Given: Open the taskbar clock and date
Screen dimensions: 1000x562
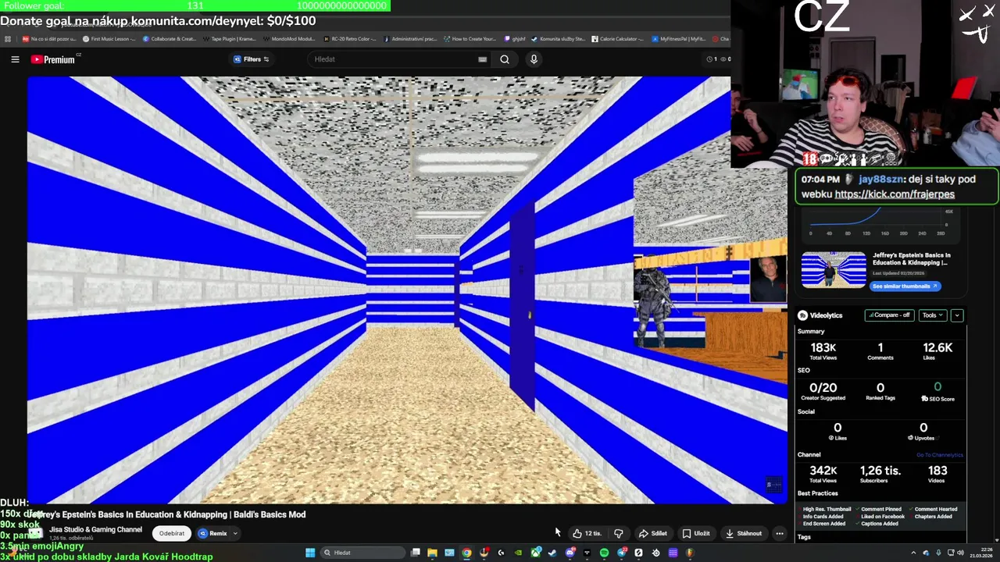Looking at the screenshot, I should click(x=981, y=553).
